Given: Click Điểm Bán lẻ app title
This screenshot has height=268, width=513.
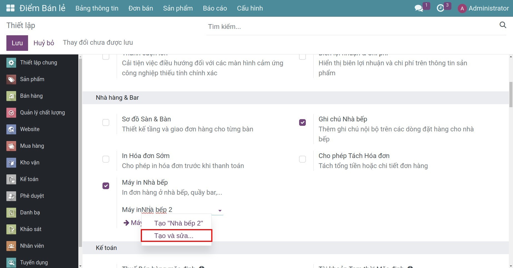Looking at the screenshot, I should [x=42, y=8].
